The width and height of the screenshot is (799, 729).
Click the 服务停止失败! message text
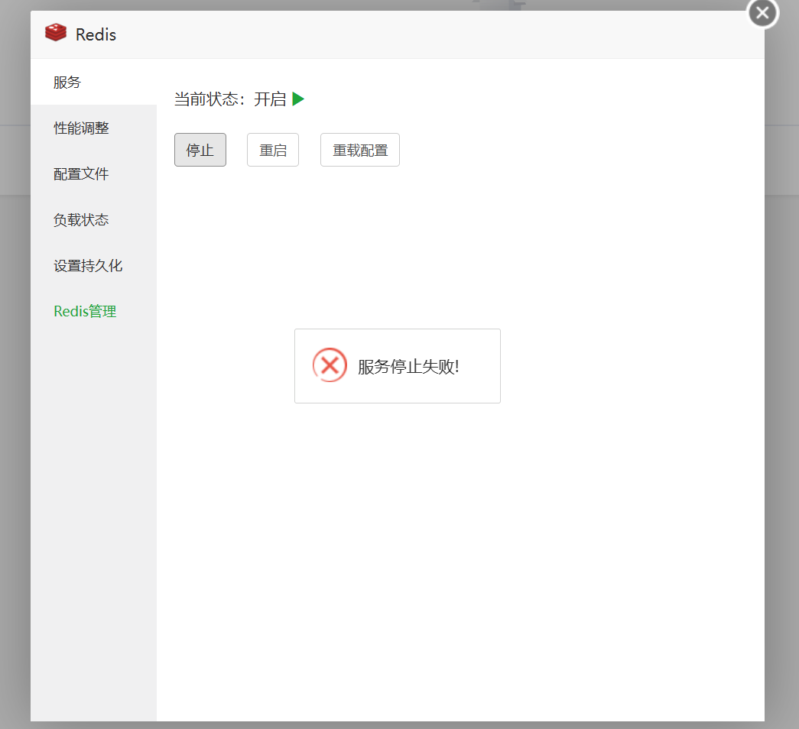tap(408, 366)
